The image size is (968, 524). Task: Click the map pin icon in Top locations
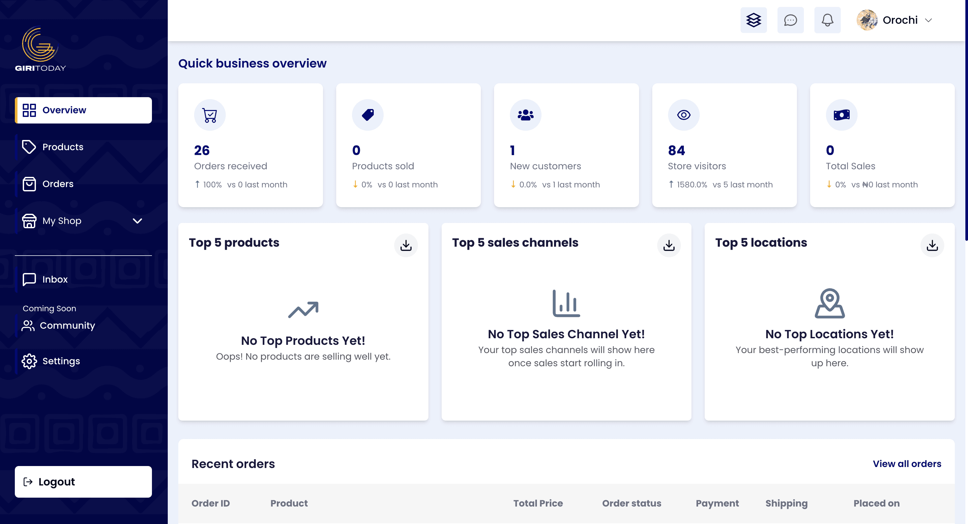pos(829,303)
